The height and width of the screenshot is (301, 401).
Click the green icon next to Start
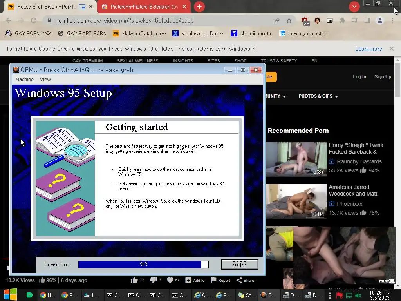click(x=29, y=296)
